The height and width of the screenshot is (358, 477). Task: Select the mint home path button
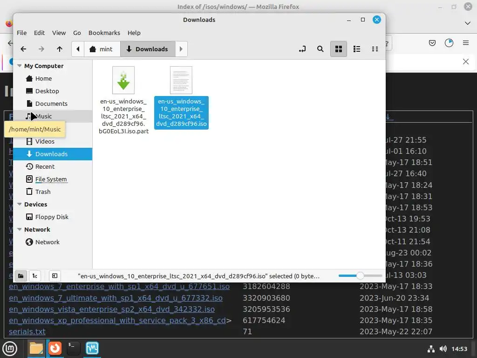coord(102,49)
